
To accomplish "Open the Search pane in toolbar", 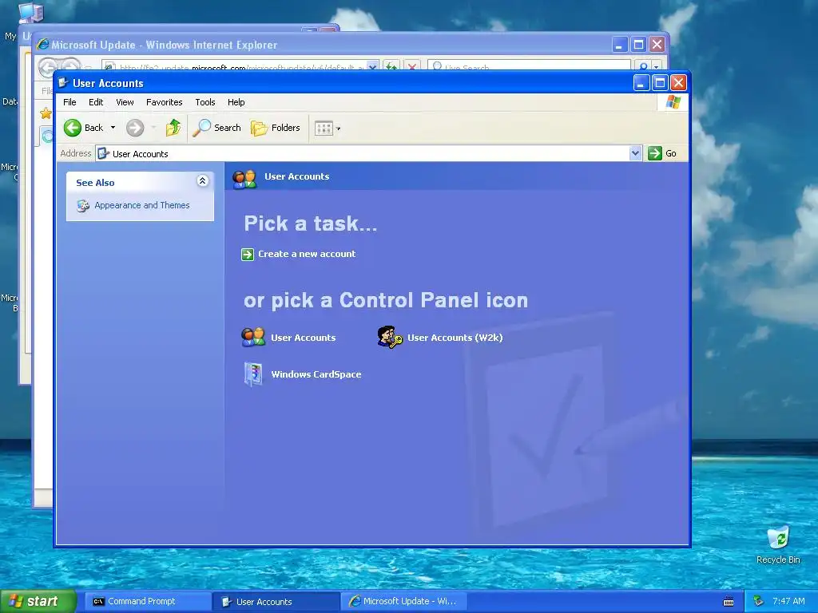I will (x=216, y=128).
